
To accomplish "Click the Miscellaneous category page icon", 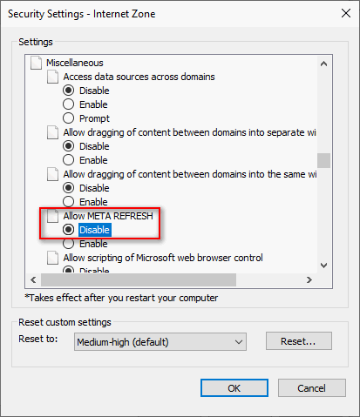I will 36,63.
